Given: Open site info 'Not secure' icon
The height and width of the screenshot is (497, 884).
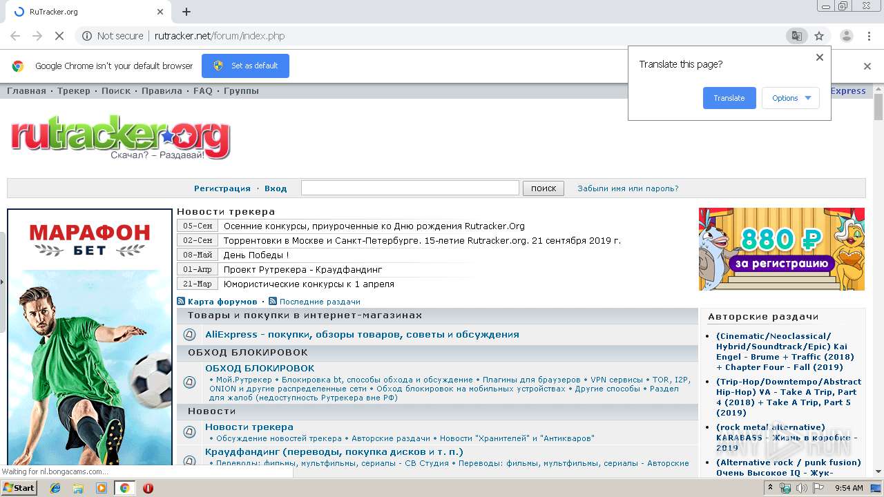Looking at the screenshot, I should (x=86, y=36).
